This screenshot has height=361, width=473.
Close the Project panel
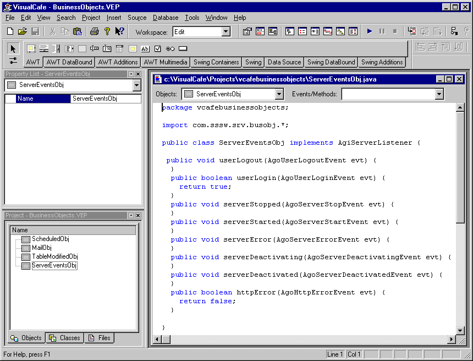tap(138, 216)
